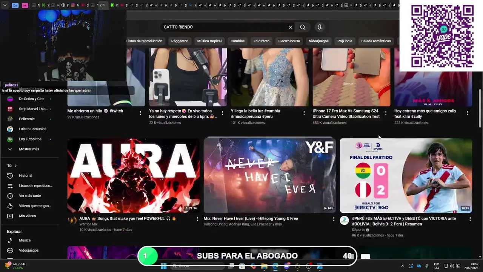Open the DSports channel name link
The width and height of the screenshot is (483, 272).
358,230
